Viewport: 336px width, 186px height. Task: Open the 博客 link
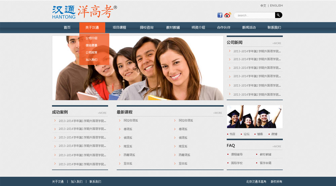pos(260,134)
